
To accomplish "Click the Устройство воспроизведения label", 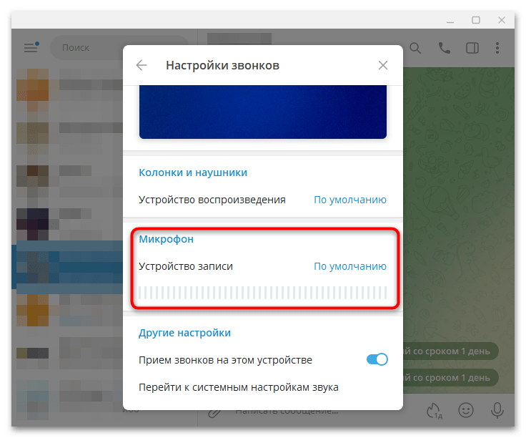I will 212,200.
